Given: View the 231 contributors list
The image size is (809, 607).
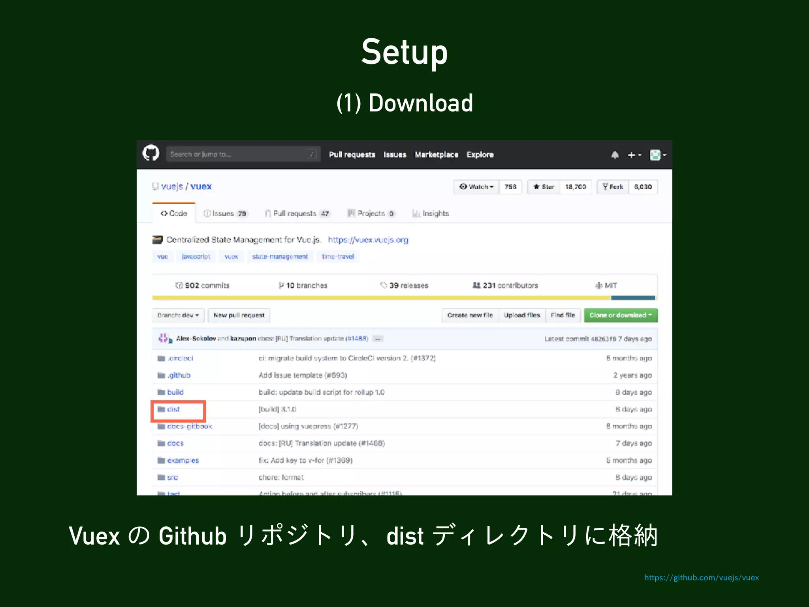Looking at the screenshot, I should 505,285.
